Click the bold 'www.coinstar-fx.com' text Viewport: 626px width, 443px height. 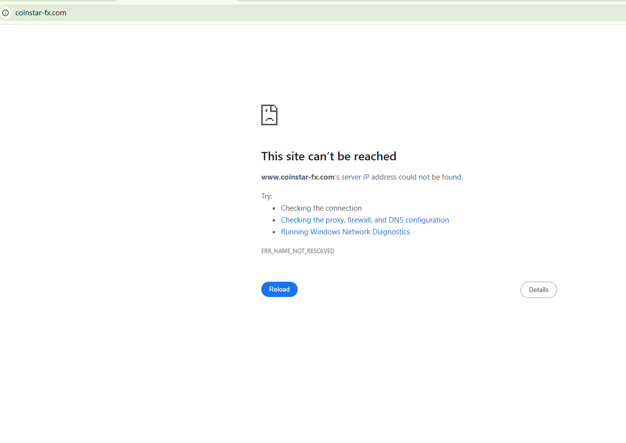298,177
